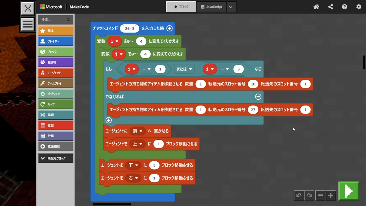Open the variable j dropdown in loop
This screenshot has width=366, height=206.
click(x=119, y=54)
